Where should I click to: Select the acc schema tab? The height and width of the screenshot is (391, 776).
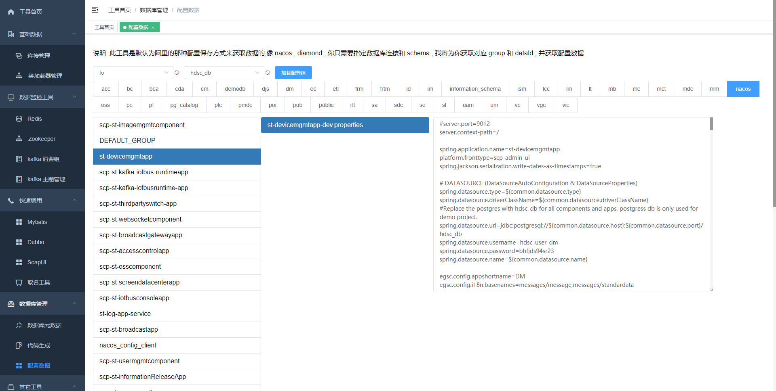pos(106,89)
